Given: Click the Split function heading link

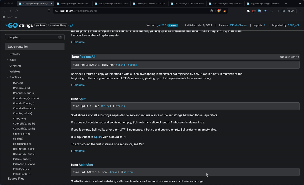Looking at the screenshot, I should click(82, 99).
